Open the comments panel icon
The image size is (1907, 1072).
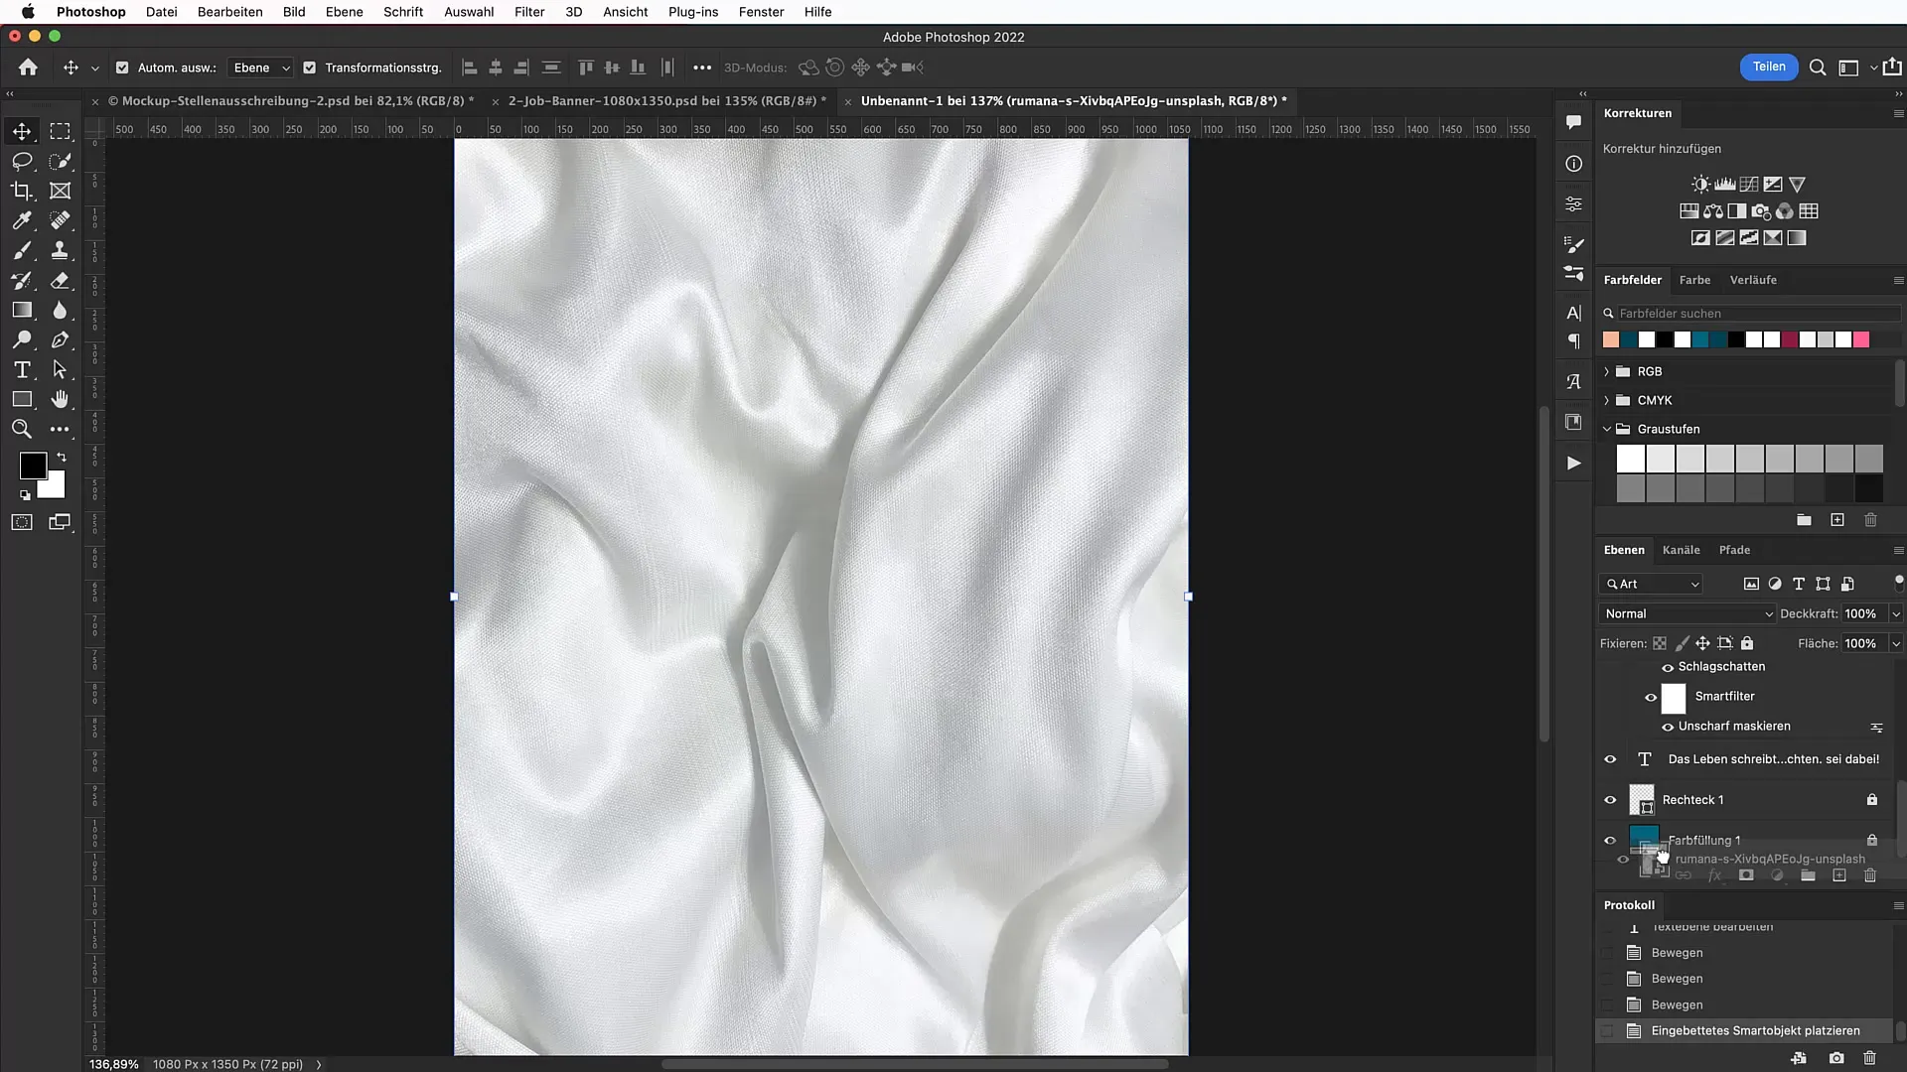point(1574,122)
